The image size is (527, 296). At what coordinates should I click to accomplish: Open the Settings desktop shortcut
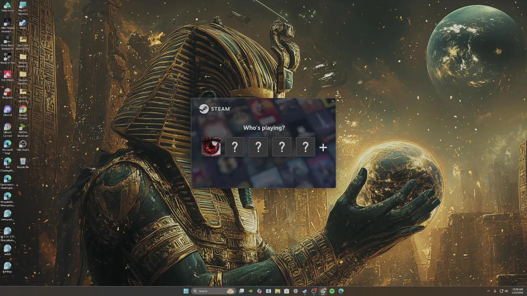(x=7, y=267)
